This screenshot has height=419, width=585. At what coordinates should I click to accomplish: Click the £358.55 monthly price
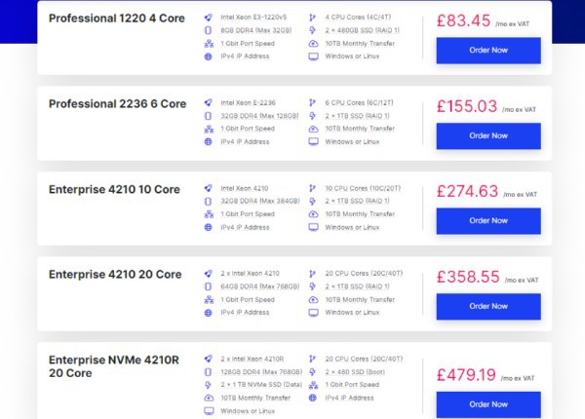tap(468, 277)
